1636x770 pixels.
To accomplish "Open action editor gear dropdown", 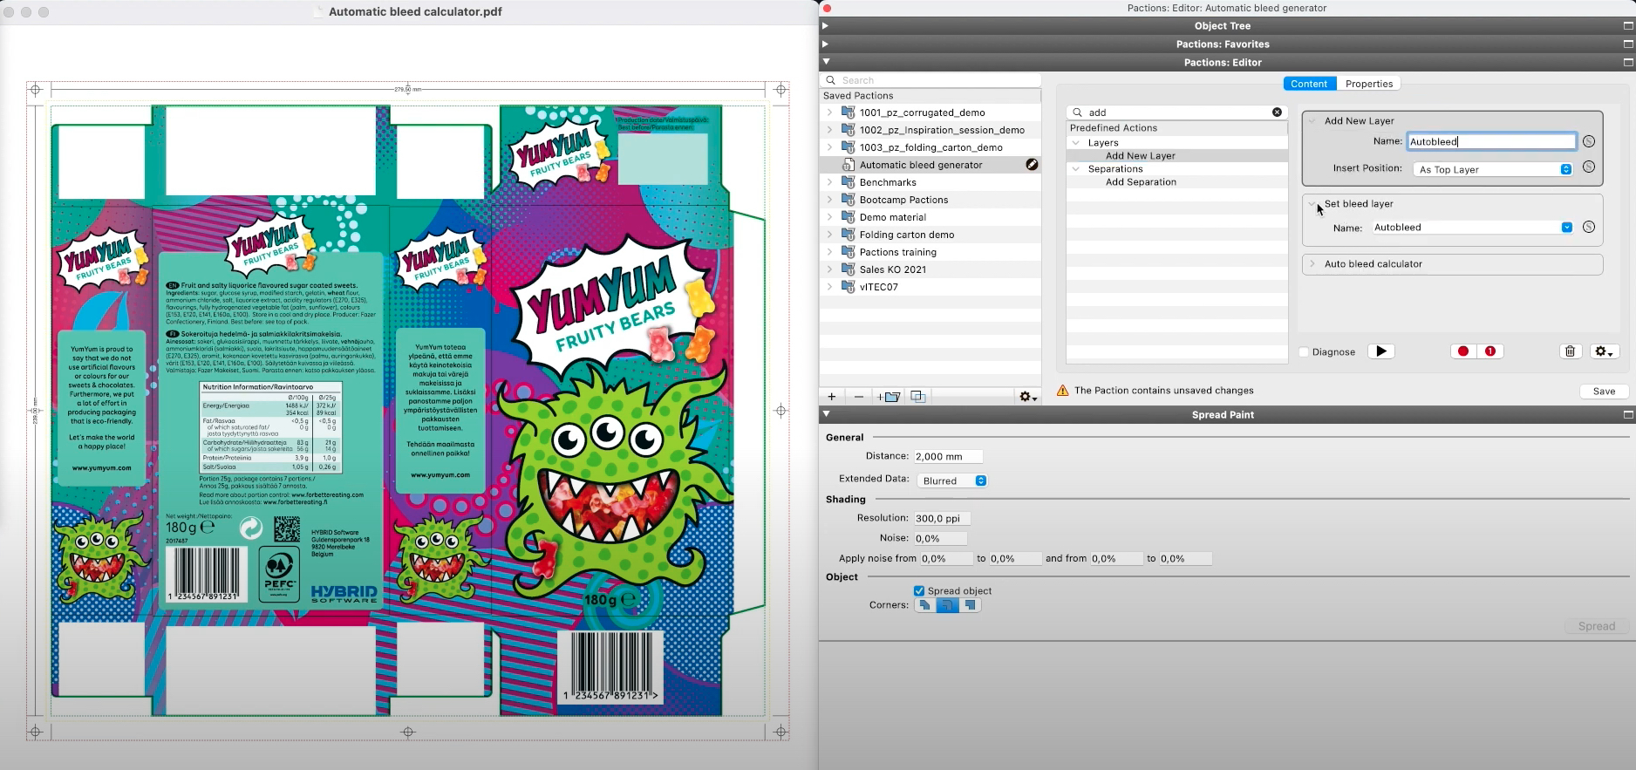I will pyautogui.click(x=1605, y=351).
